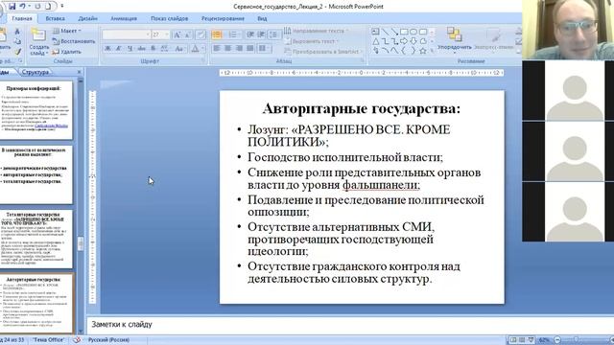Click the Упорядочить arrange button

click(454, 40)
